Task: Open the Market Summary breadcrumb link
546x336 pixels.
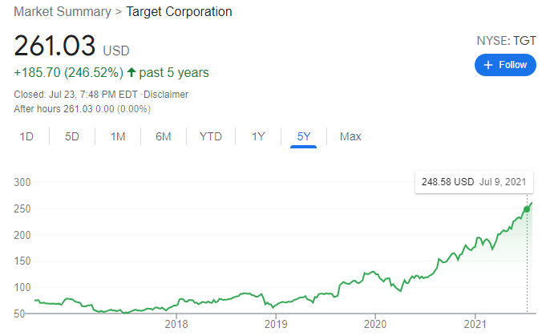Action: pos(61,12)
